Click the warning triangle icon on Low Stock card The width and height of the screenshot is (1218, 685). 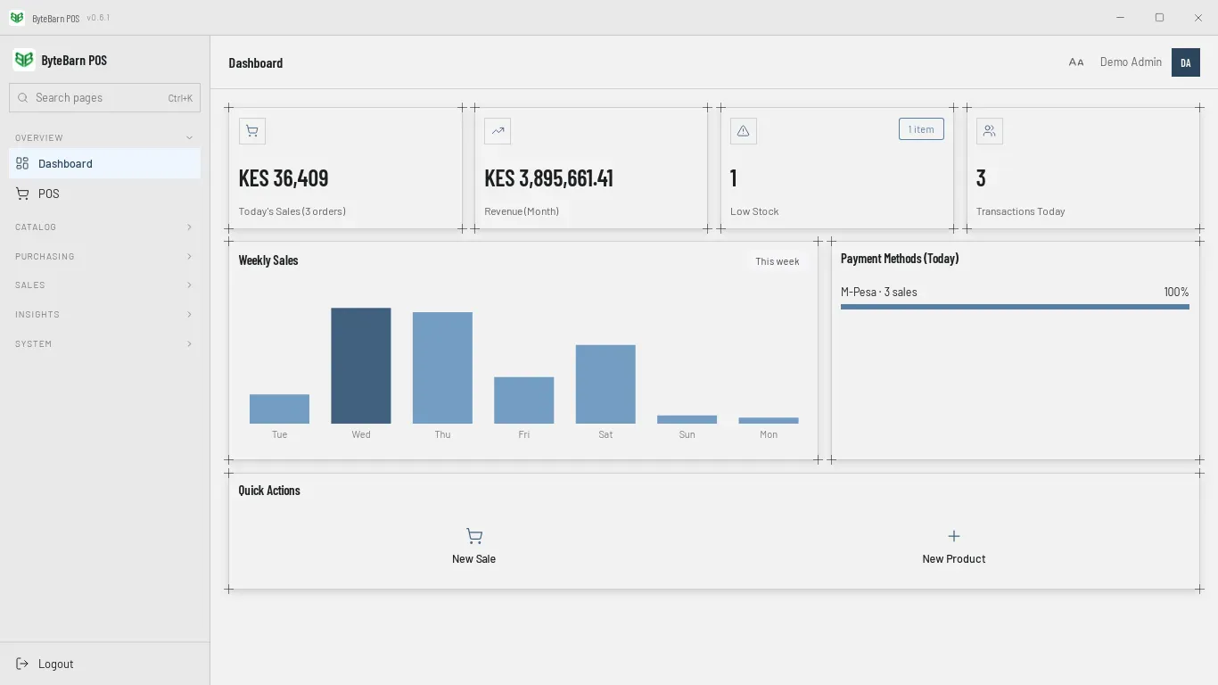click(744, 131)
